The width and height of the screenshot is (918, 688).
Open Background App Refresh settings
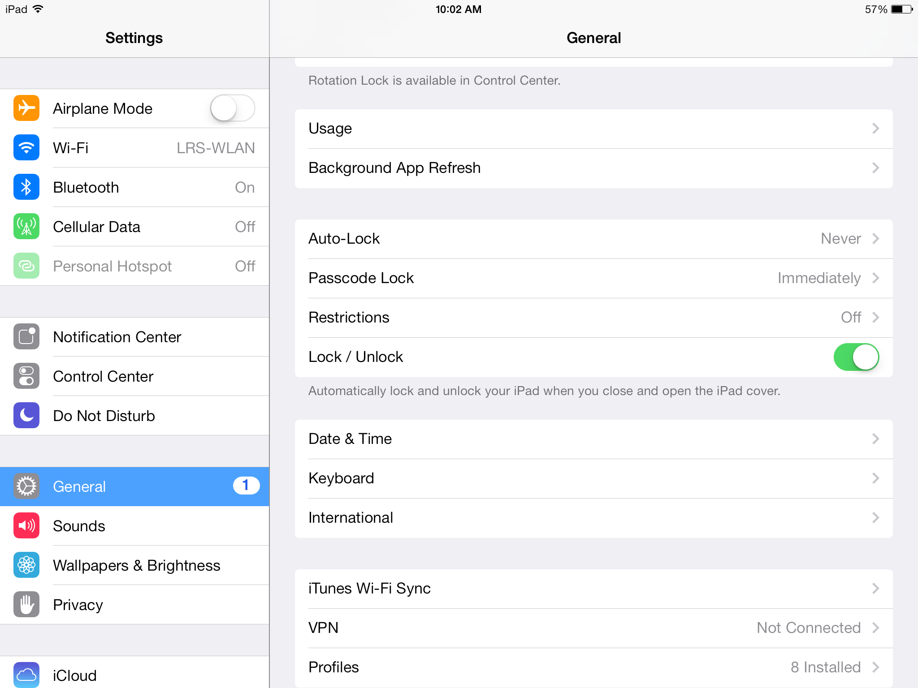[593, 168]
